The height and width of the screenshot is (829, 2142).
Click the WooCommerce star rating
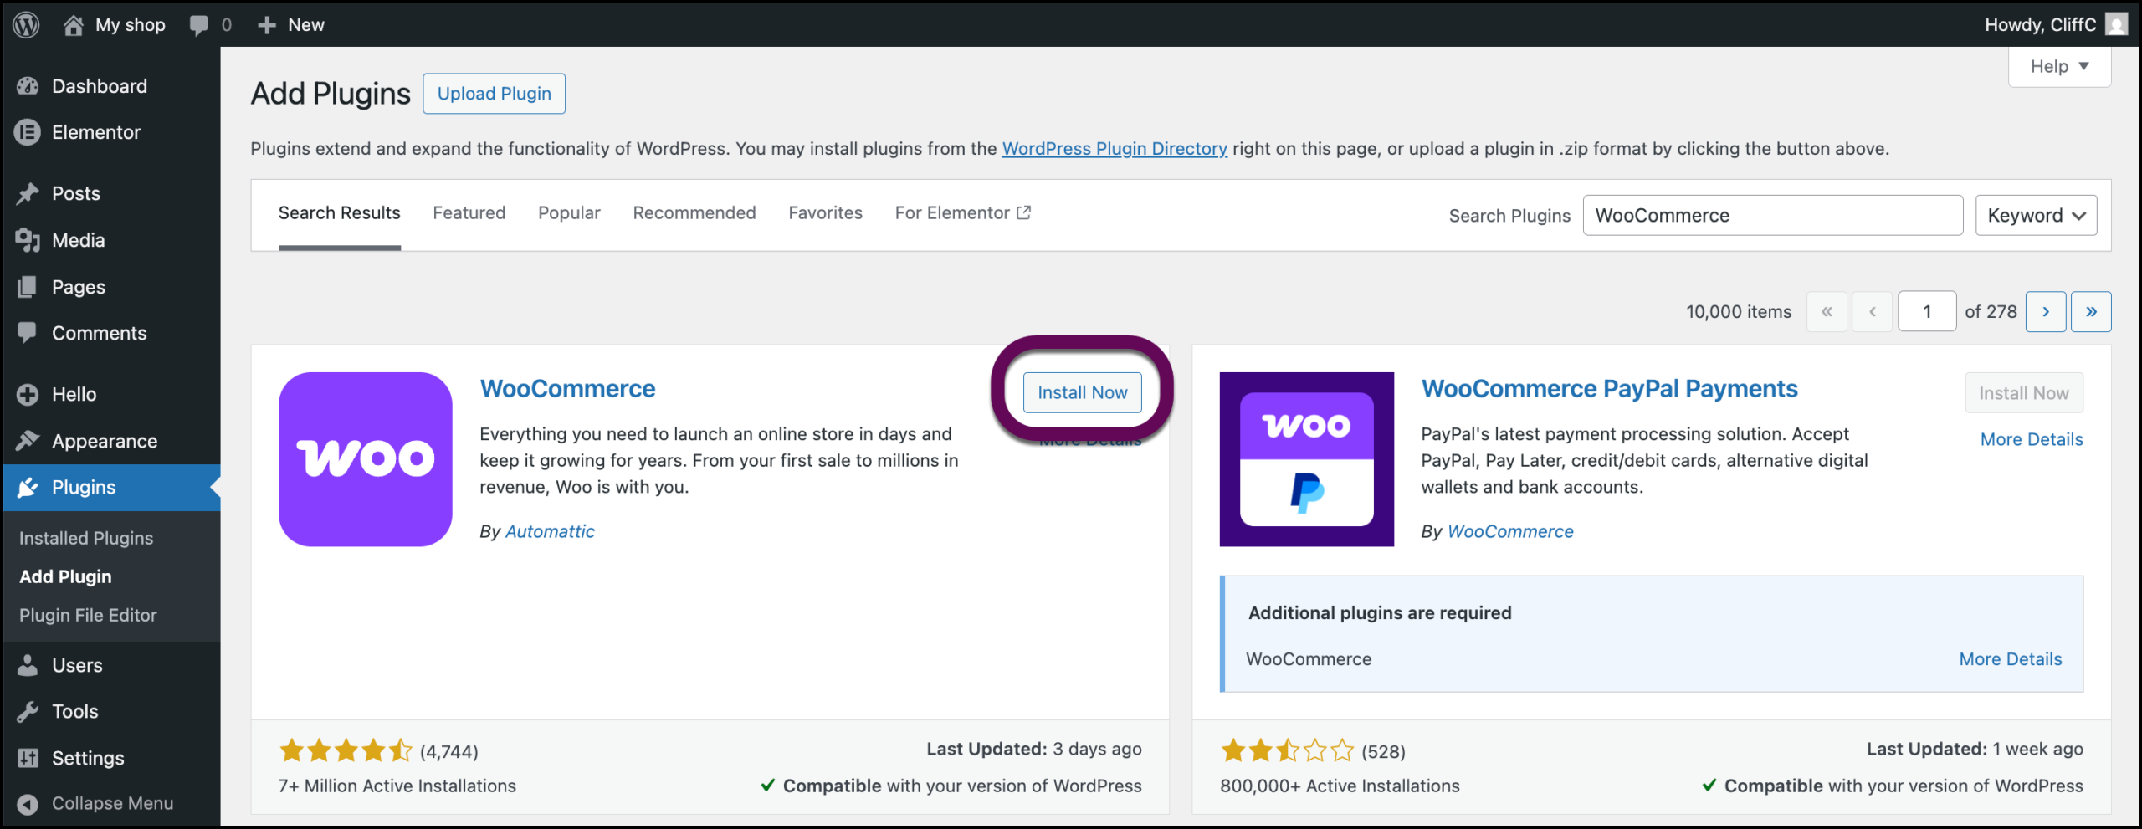point(344,750)
